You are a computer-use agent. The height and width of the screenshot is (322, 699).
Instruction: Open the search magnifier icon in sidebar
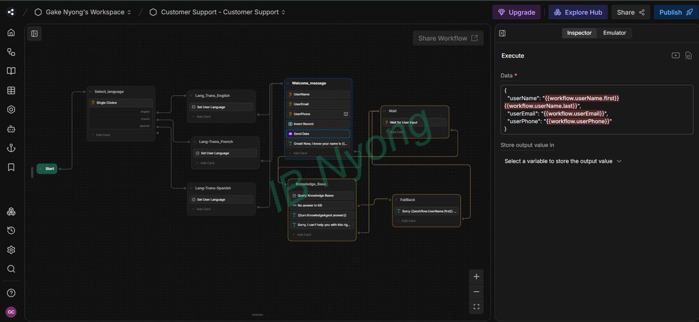11,269
